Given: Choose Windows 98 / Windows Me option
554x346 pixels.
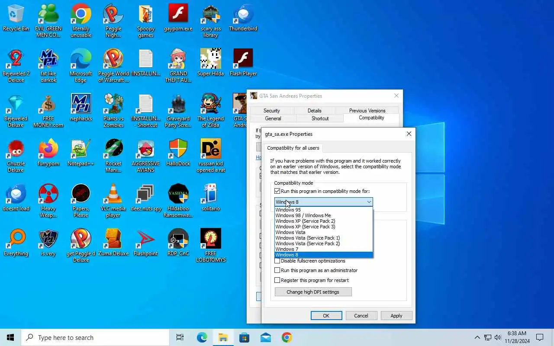Looking at the screenshot, I should coord(323,215).
